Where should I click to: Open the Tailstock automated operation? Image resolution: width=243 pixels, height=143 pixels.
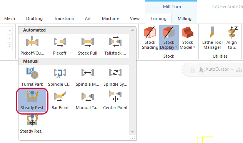pyautogui.click(x=115, y=45)
